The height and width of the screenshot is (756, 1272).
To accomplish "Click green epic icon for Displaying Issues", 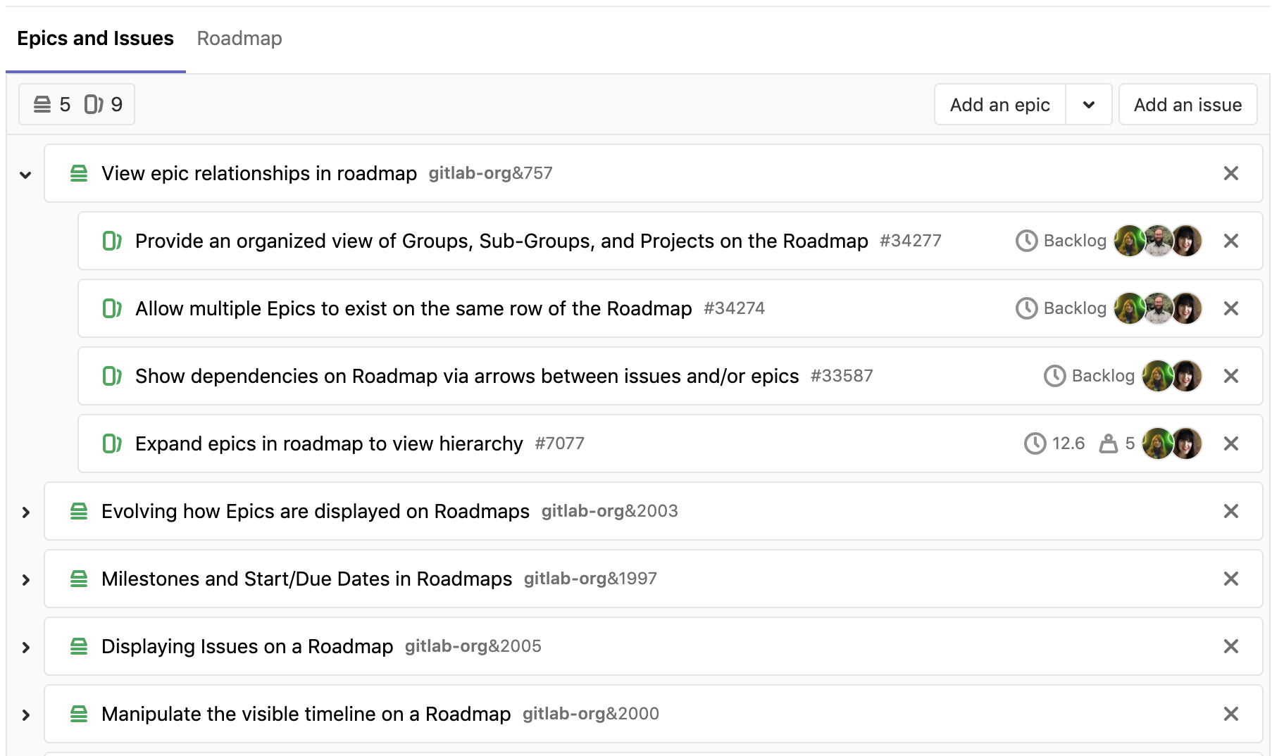I will (79, 646).
